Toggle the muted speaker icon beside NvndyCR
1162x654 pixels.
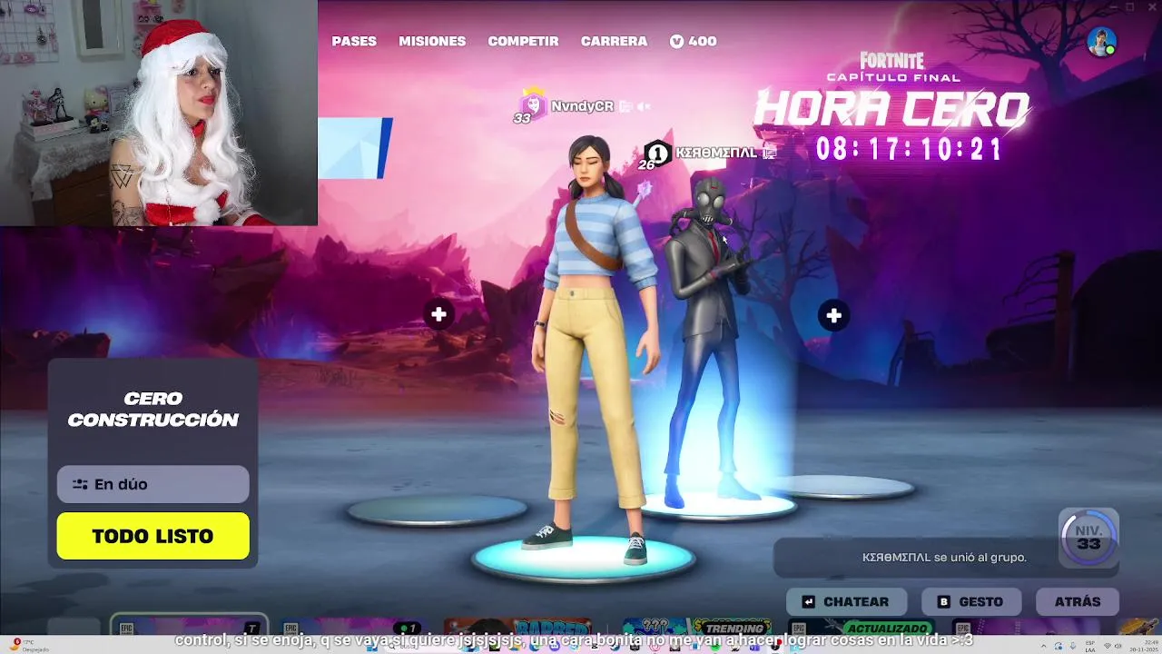(x=644, y=106)
